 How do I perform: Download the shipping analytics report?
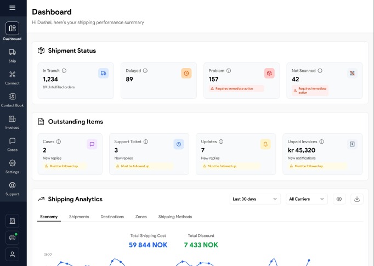tap(357, 199)
